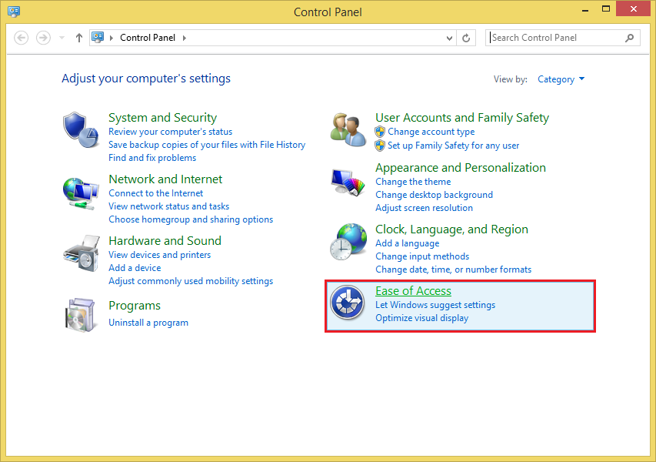This screenshot has width=656, height=462.
Task: Open the Programs disc box icon
Action: [80, 315]
